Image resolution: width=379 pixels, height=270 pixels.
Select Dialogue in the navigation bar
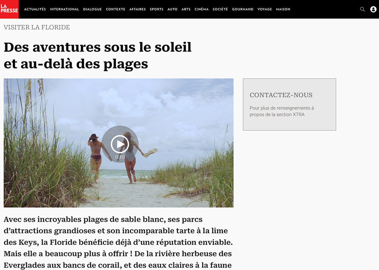(92, 9)
